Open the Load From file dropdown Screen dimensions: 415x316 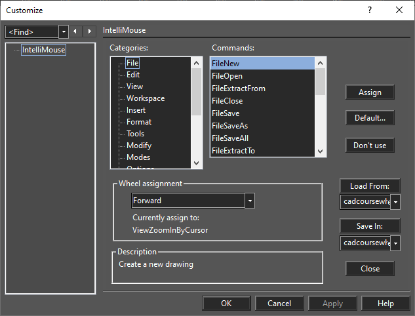click(395, 202)
